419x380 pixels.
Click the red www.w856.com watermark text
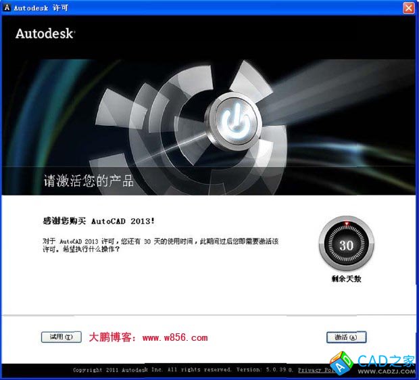[x=174, y=337]
